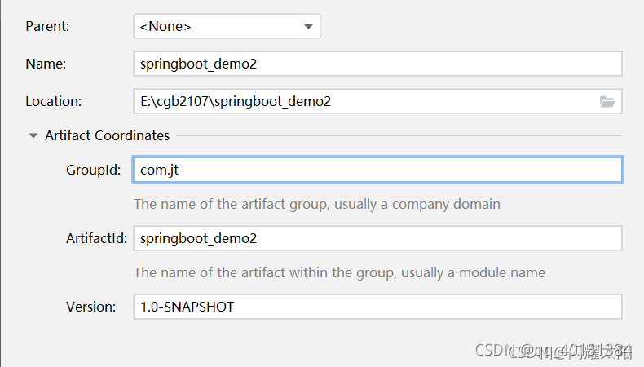Click the Version: label
The image size is (644, 367).
tap(90, 307)
